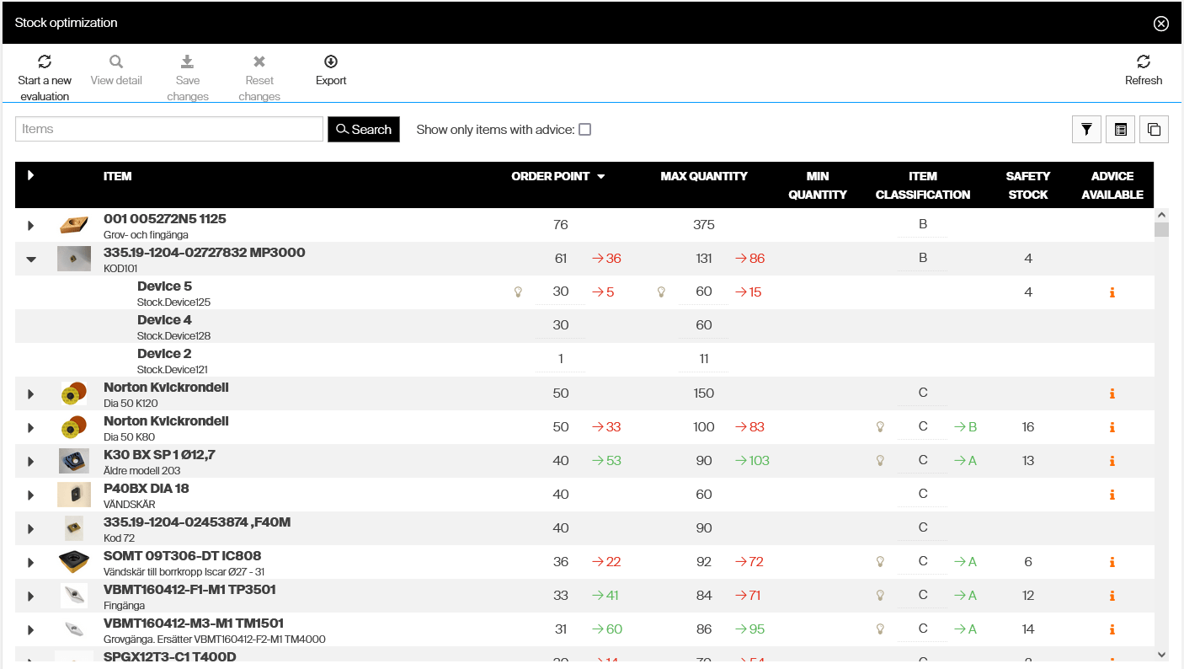Expand the 001 005272N5 1125 row
The width and height of the screenshot is (1184, 669).
coord(31,226)
